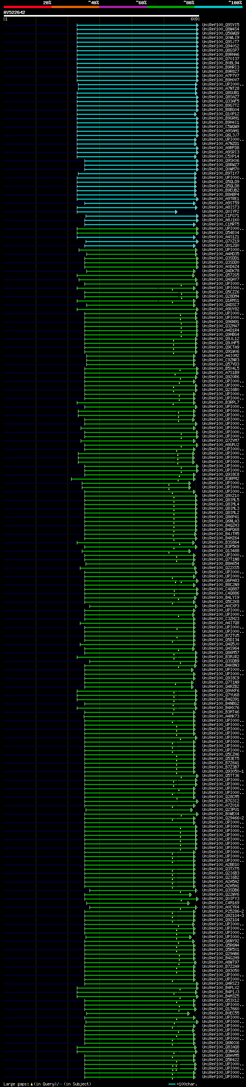Select hit UniRef100_Q86M57
246x1087 pixels.
221,652
